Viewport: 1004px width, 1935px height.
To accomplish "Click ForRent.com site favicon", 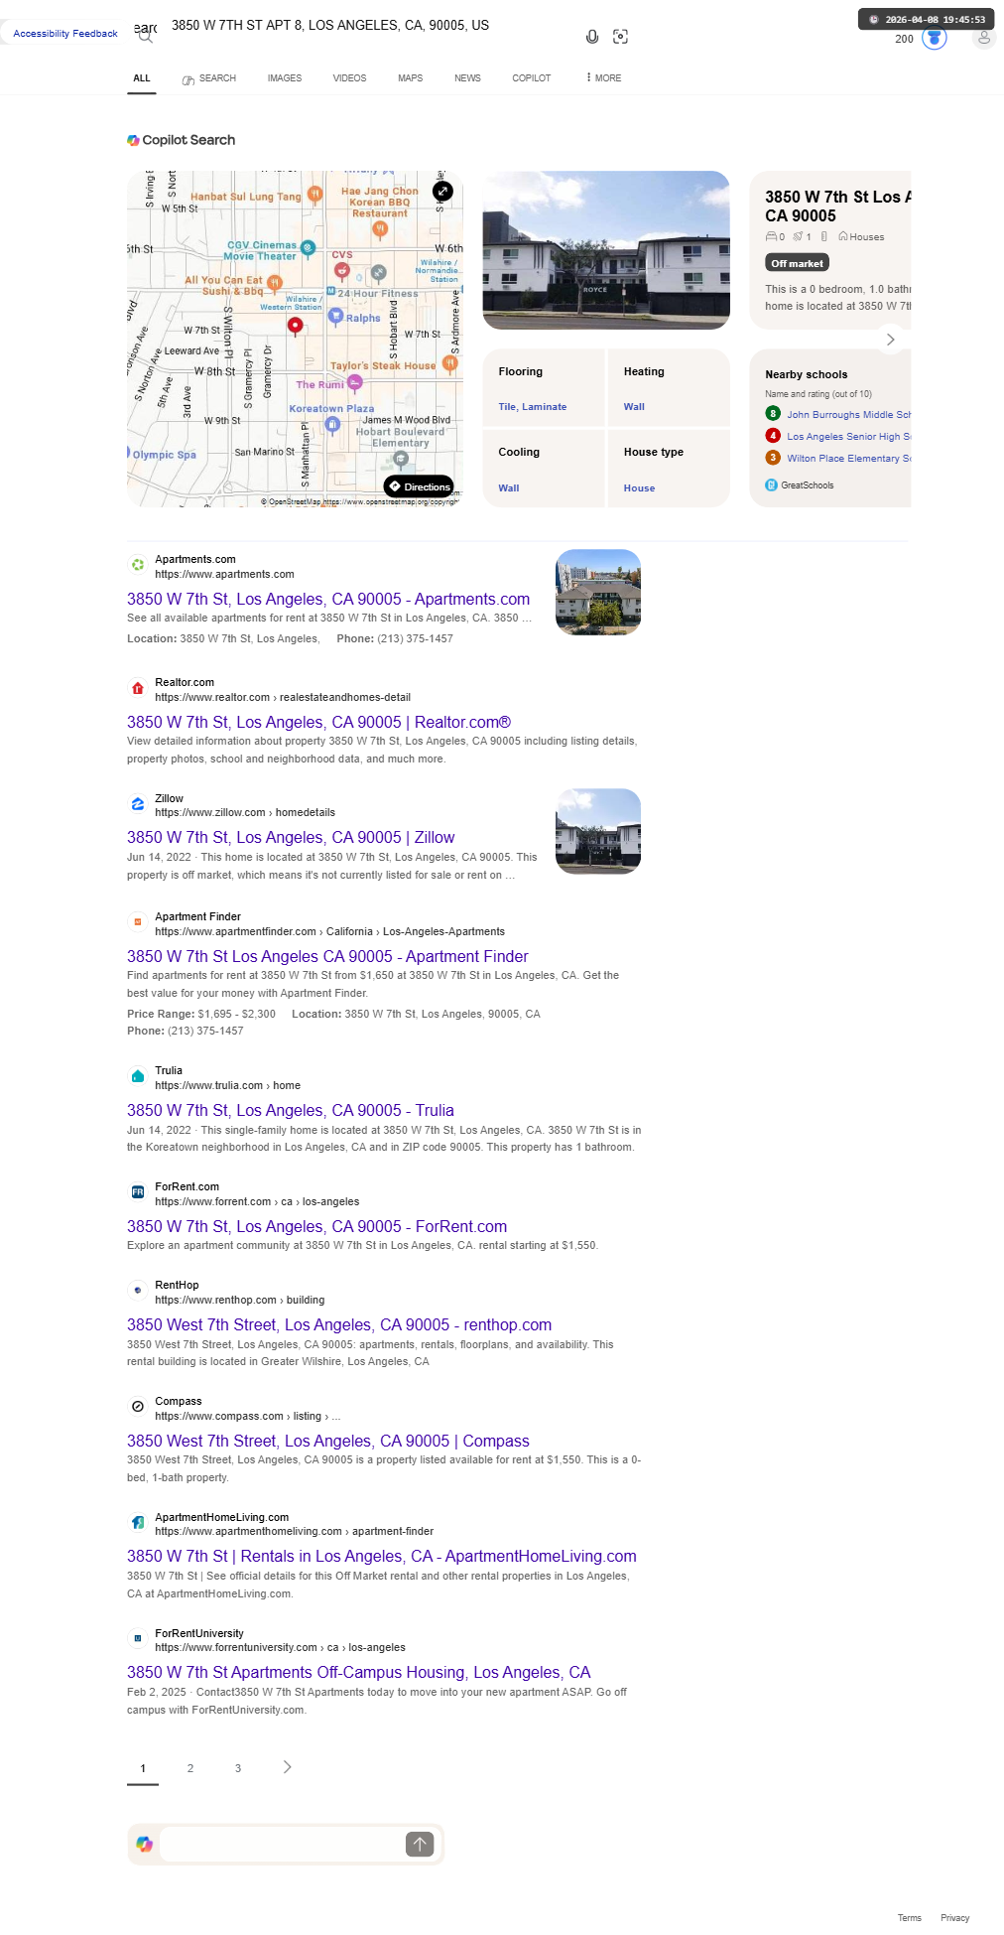I will pyautogui.click(x=138, y=1192).
